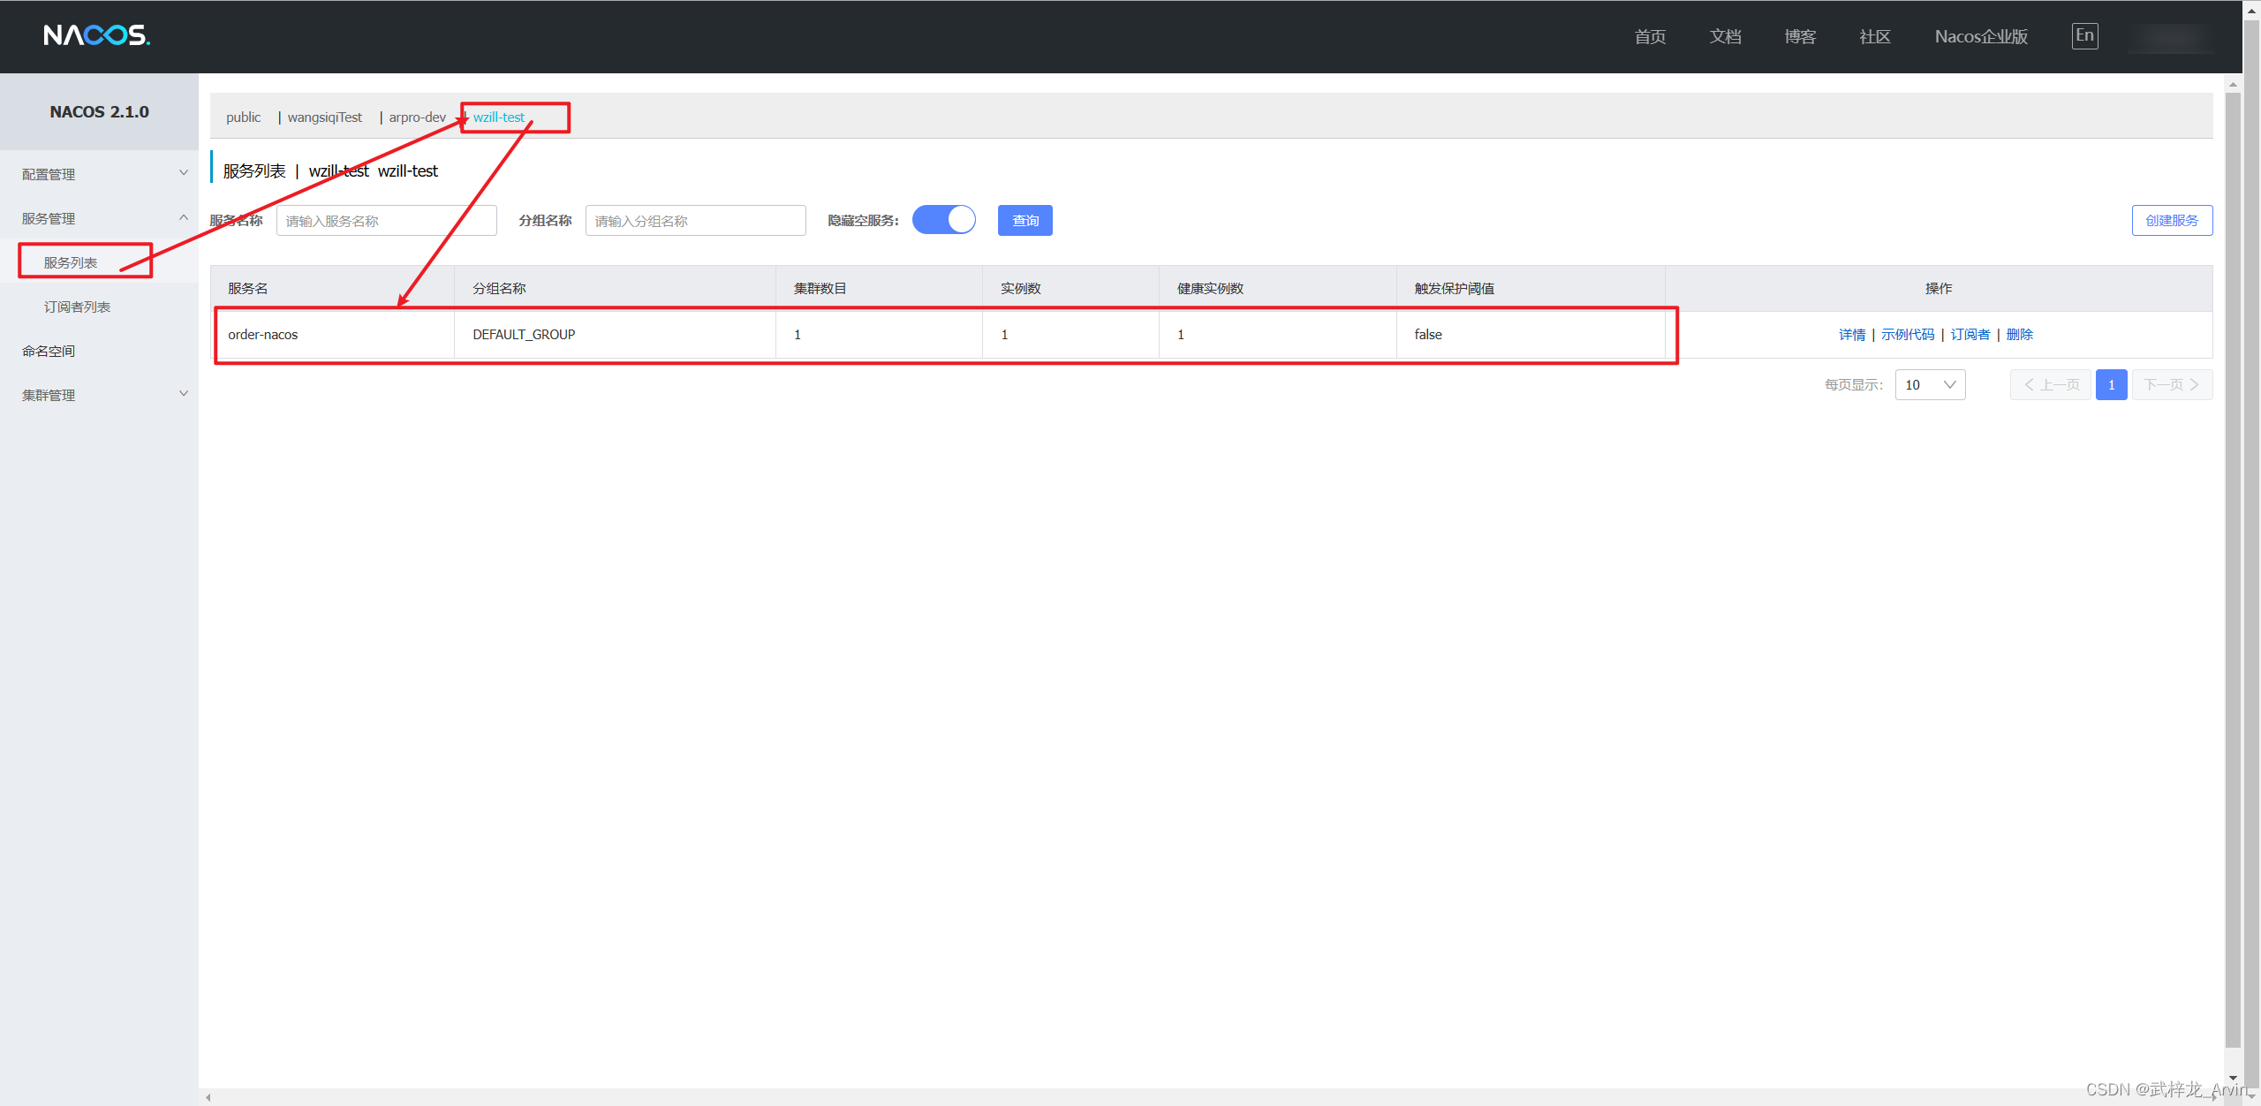Focus the 分组名称 input field
The width and height of the screenshot is (2261, 1106).
[696, 221]
